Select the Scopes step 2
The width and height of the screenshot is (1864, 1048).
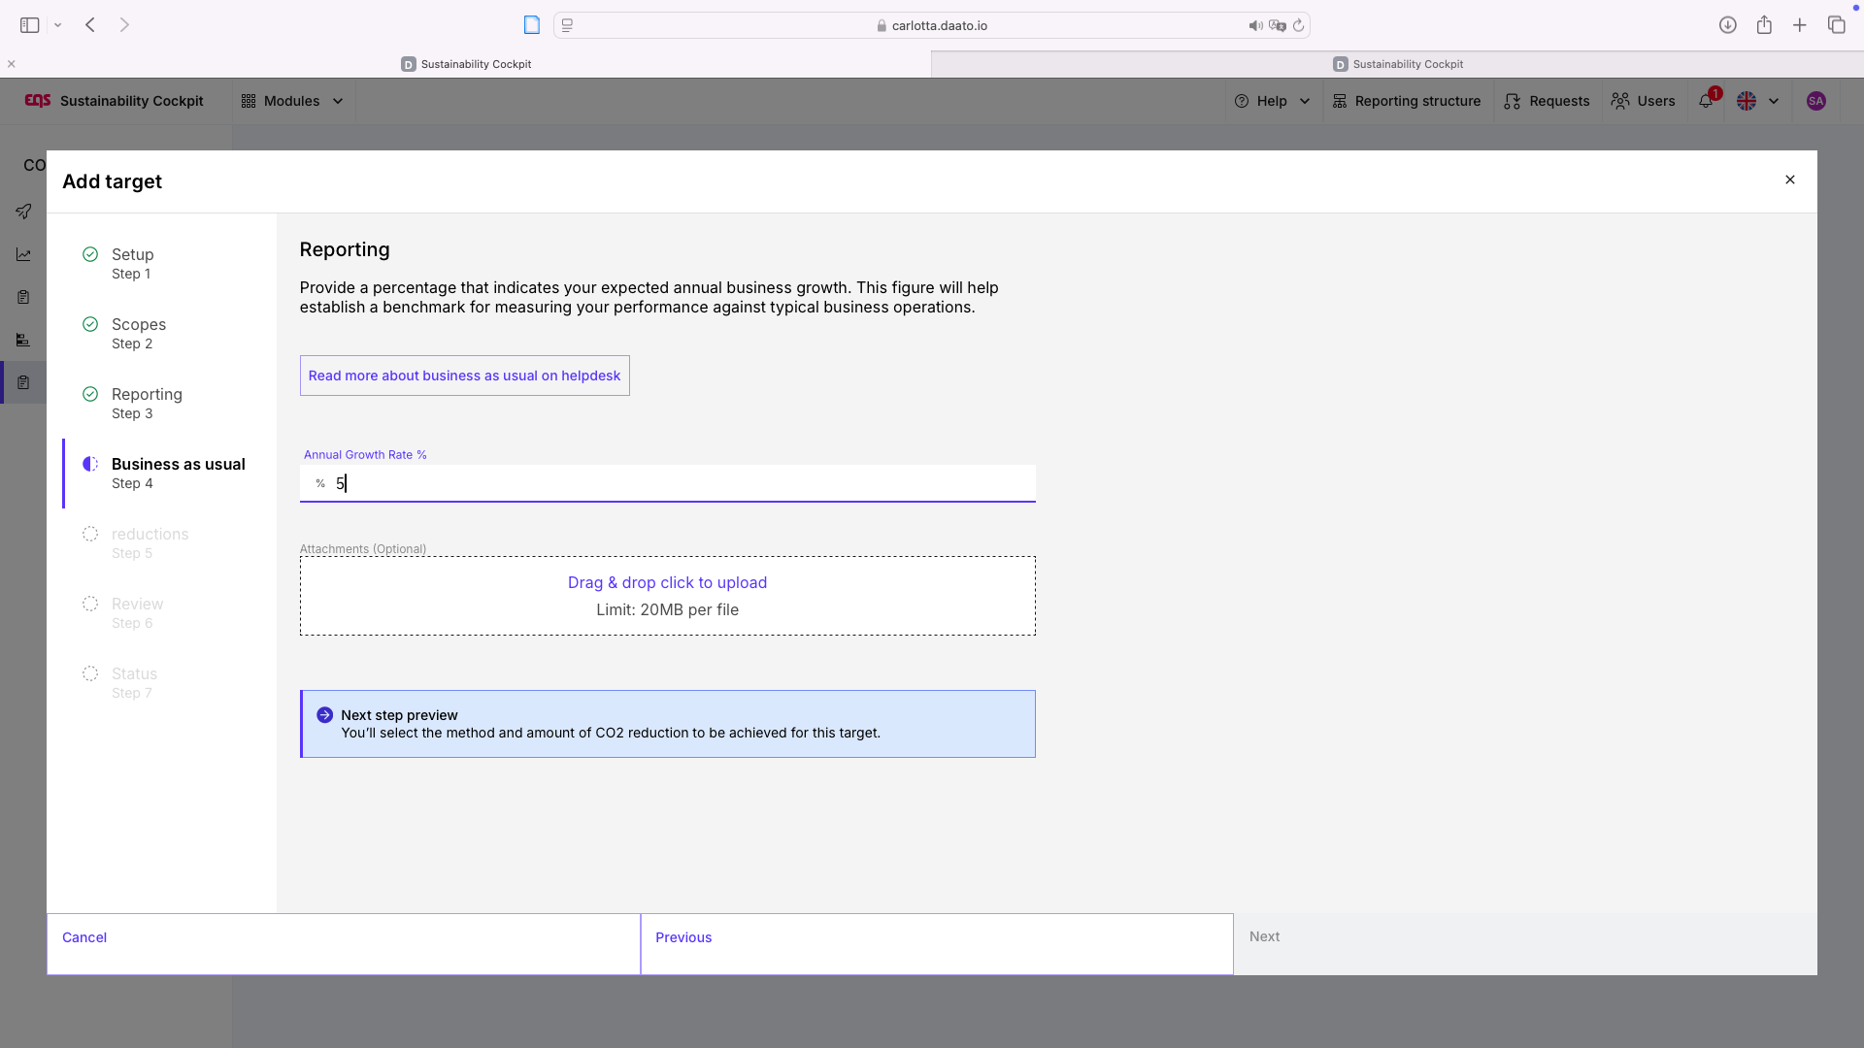(138, 333)
